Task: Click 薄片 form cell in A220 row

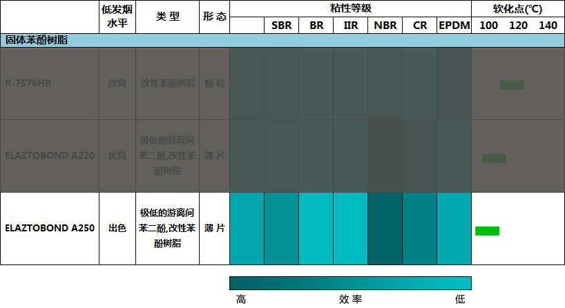Action: 214,155
